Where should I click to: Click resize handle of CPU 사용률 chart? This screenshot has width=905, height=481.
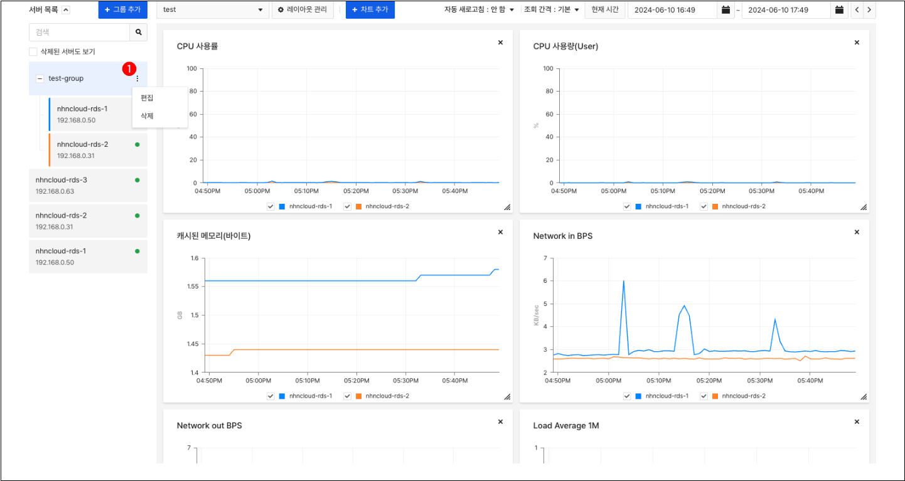(507, 207)
